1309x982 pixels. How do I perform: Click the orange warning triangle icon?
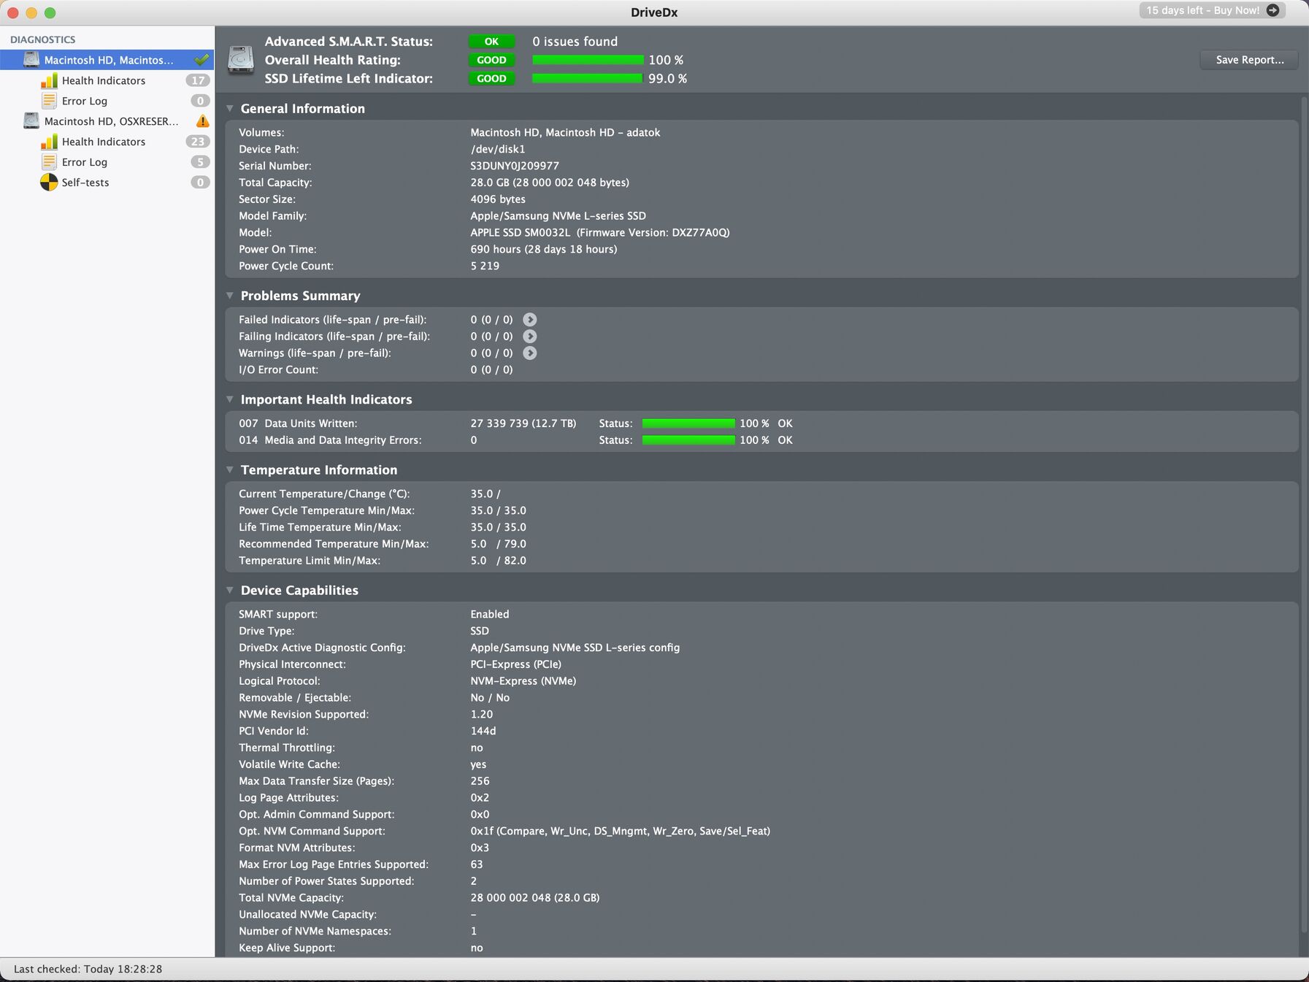tap(202, 120)
